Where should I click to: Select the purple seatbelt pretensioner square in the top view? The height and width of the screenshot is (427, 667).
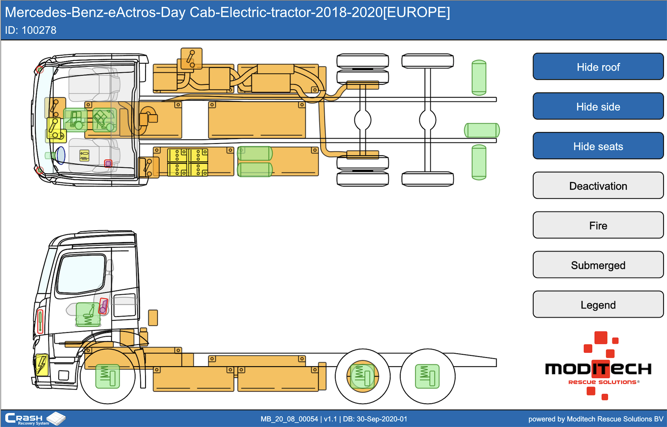(108, 163)
